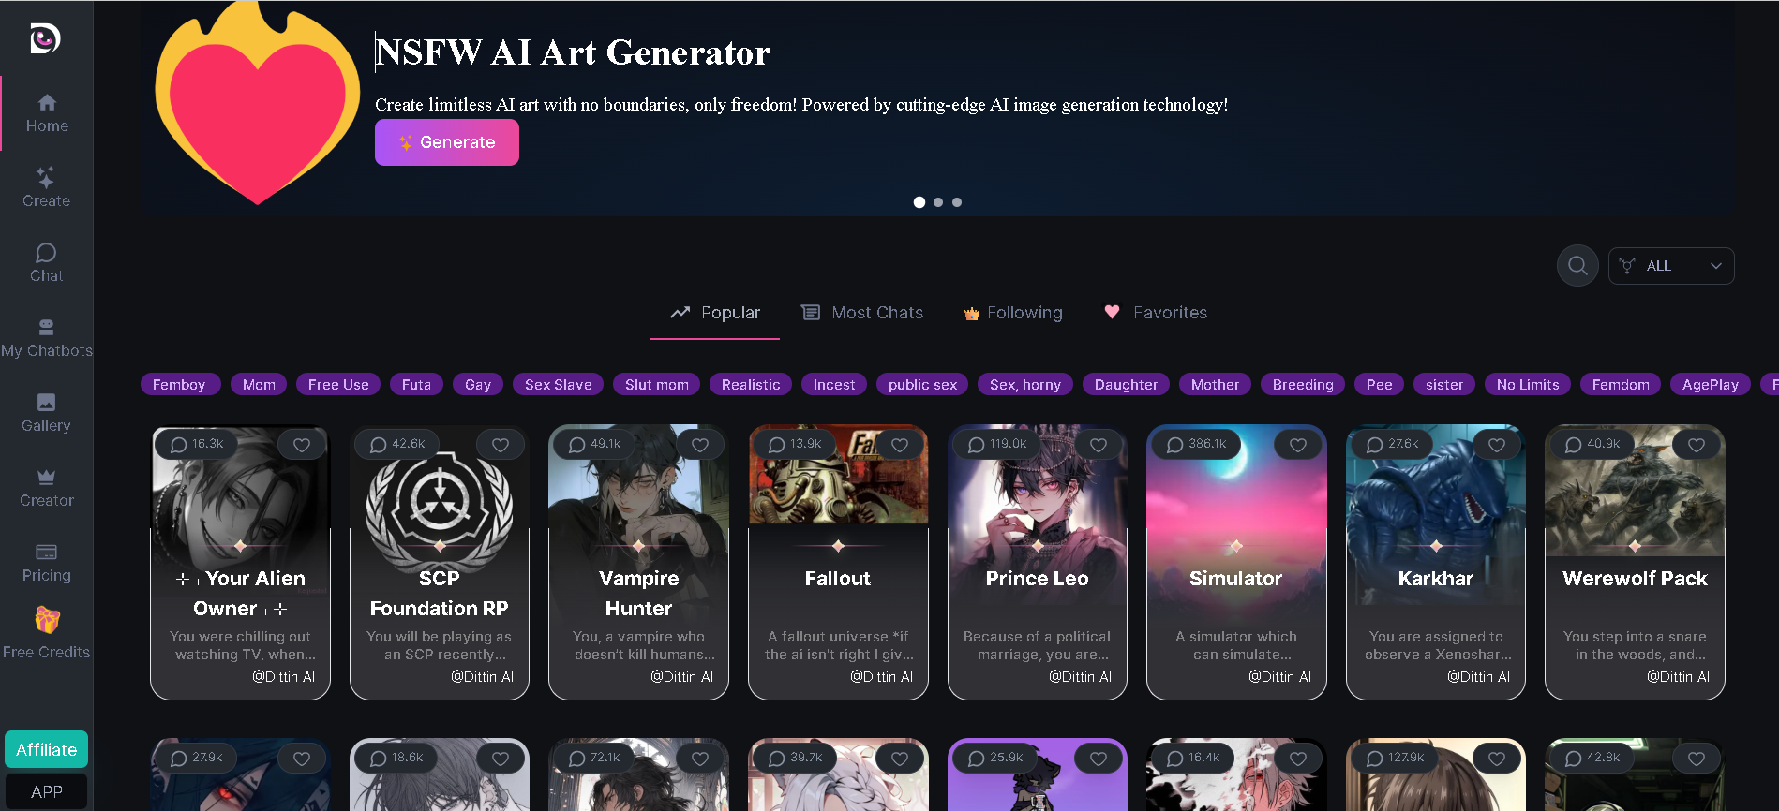The image size is (1779, 811).
Task: Select the second banner carousel dot
Action: click(938, 202)
